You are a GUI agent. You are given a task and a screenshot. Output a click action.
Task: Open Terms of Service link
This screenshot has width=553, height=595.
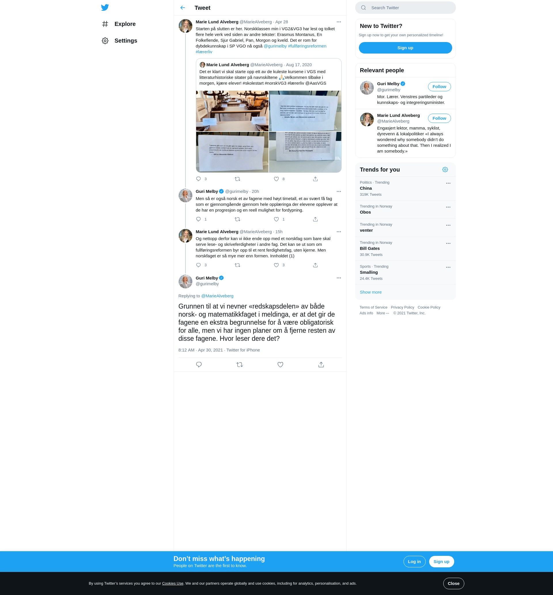pyautogui.click(x=373, y=307)
